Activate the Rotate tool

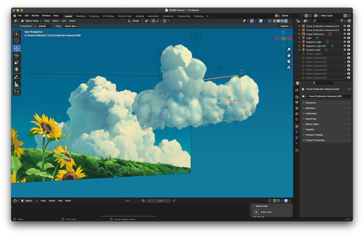click(x=16, y=55)
